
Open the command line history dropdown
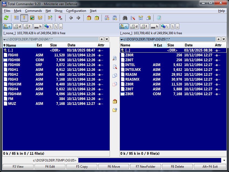224,160
